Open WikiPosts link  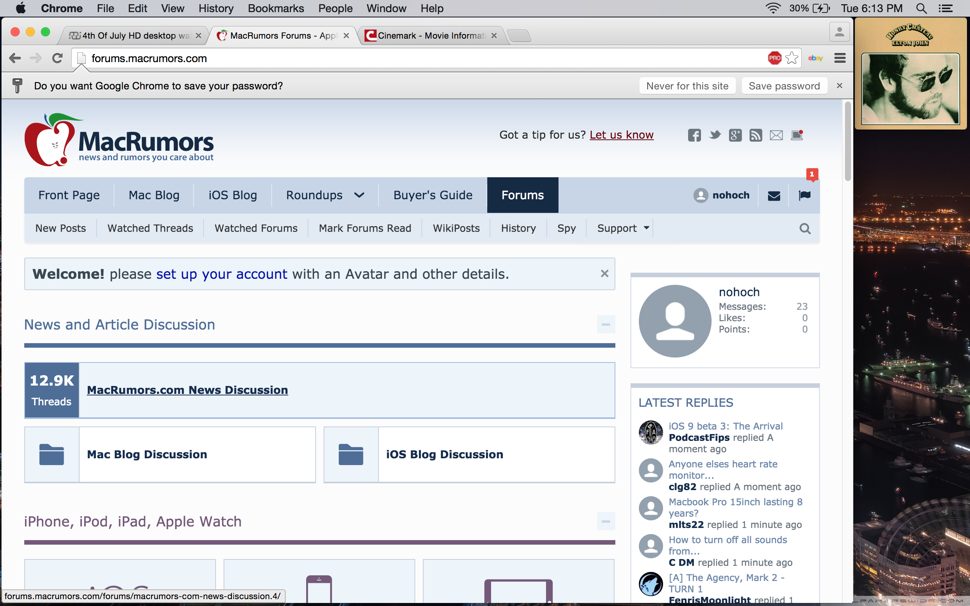tap(456, 228)
